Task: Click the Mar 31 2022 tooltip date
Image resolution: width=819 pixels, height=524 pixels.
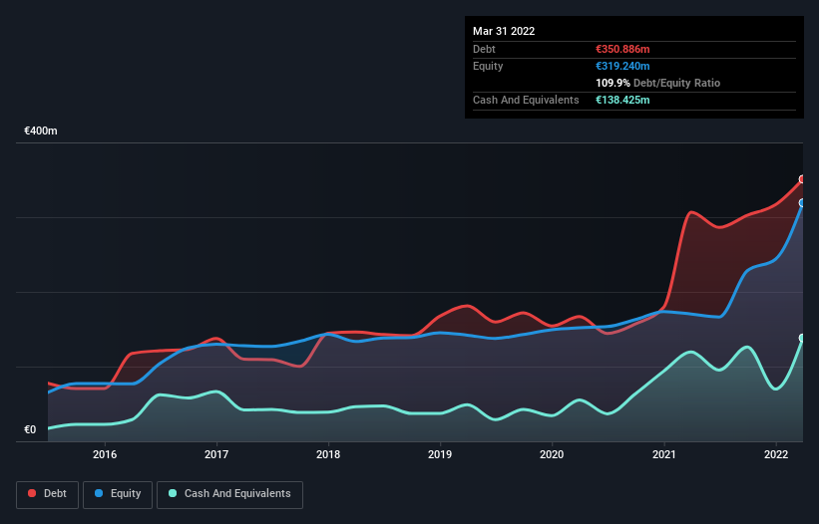Action: click(x=504, y=31)
